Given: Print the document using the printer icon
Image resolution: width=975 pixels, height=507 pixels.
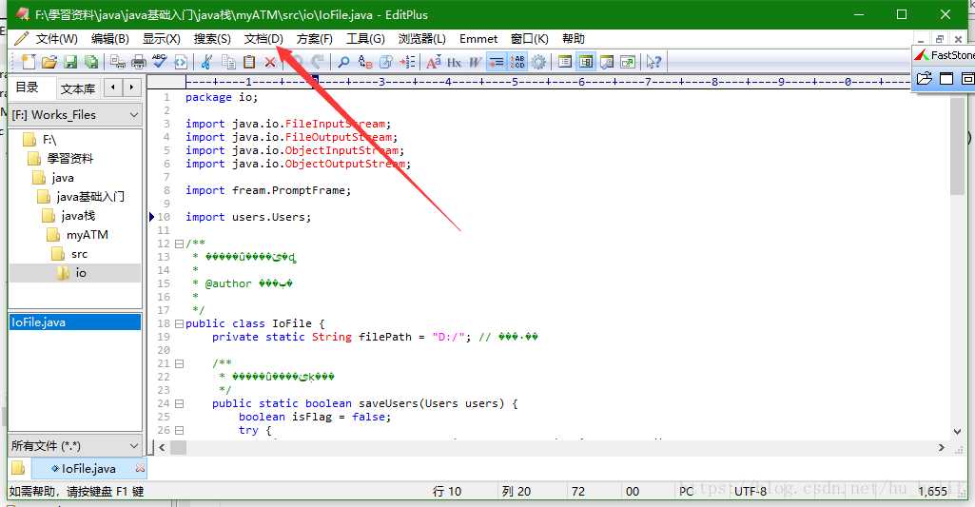Looking at the screenshot, I should point(139,62).
